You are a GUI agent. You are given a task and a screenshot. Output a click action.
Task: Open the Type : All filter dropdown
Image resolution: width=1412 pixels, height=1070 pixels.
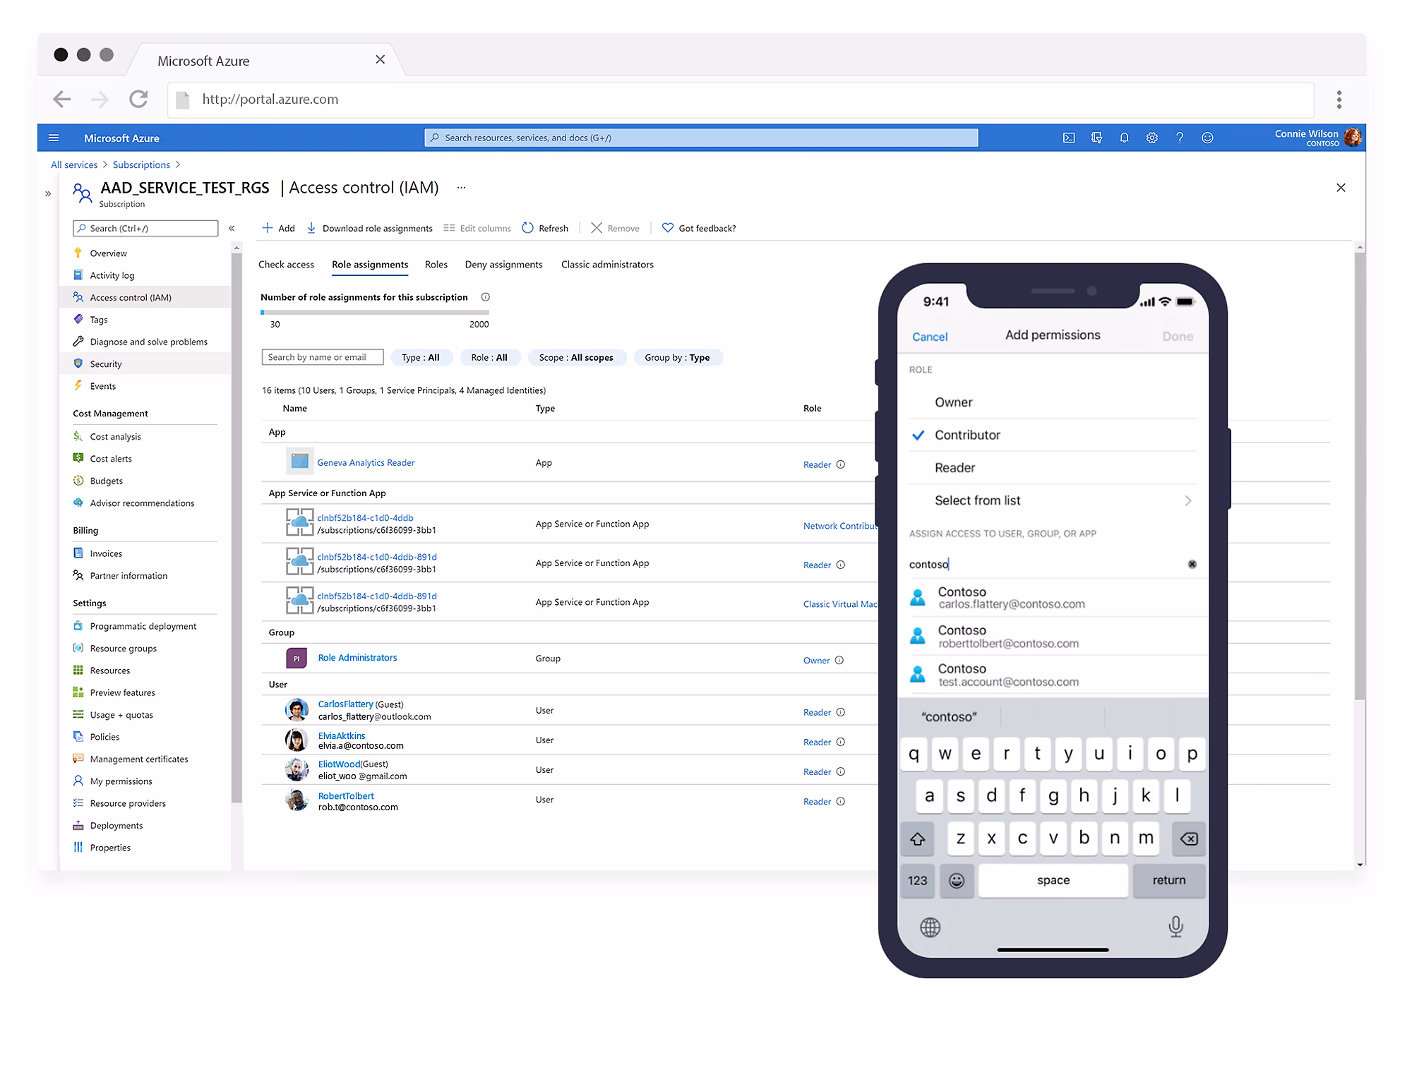[421, 357]
